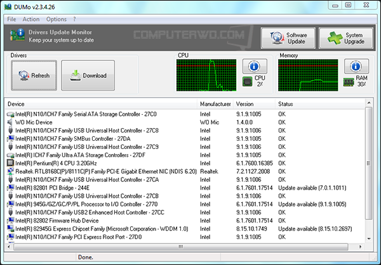Click the RAM module icon
This screenshot has width=381, height=265.
(348, 81)
